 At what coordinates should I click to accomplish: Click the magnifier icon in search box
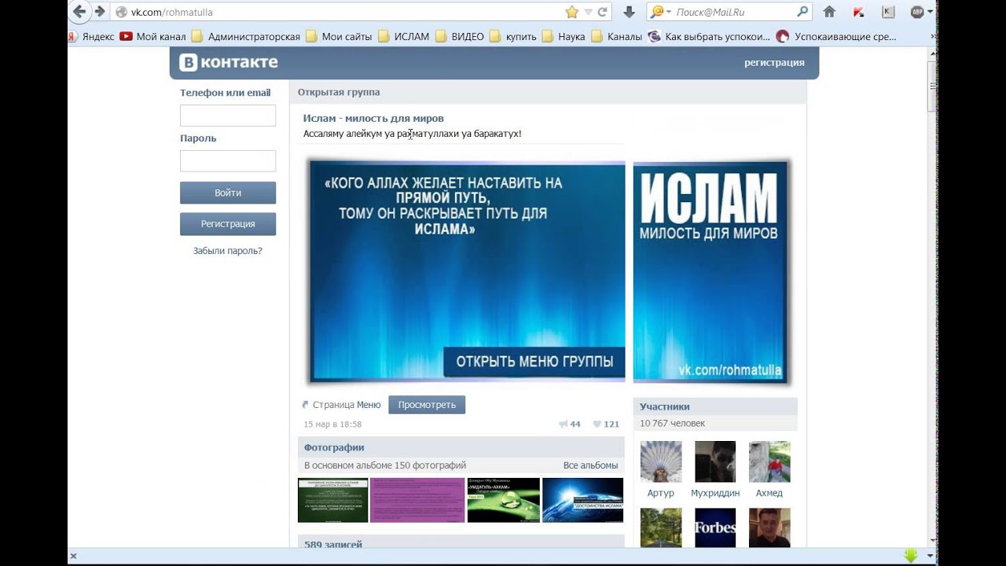(802, 12)
